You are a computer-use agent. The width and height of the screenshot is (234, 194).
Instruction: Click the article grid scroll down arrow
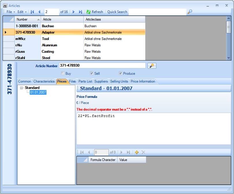click(229, 58)
